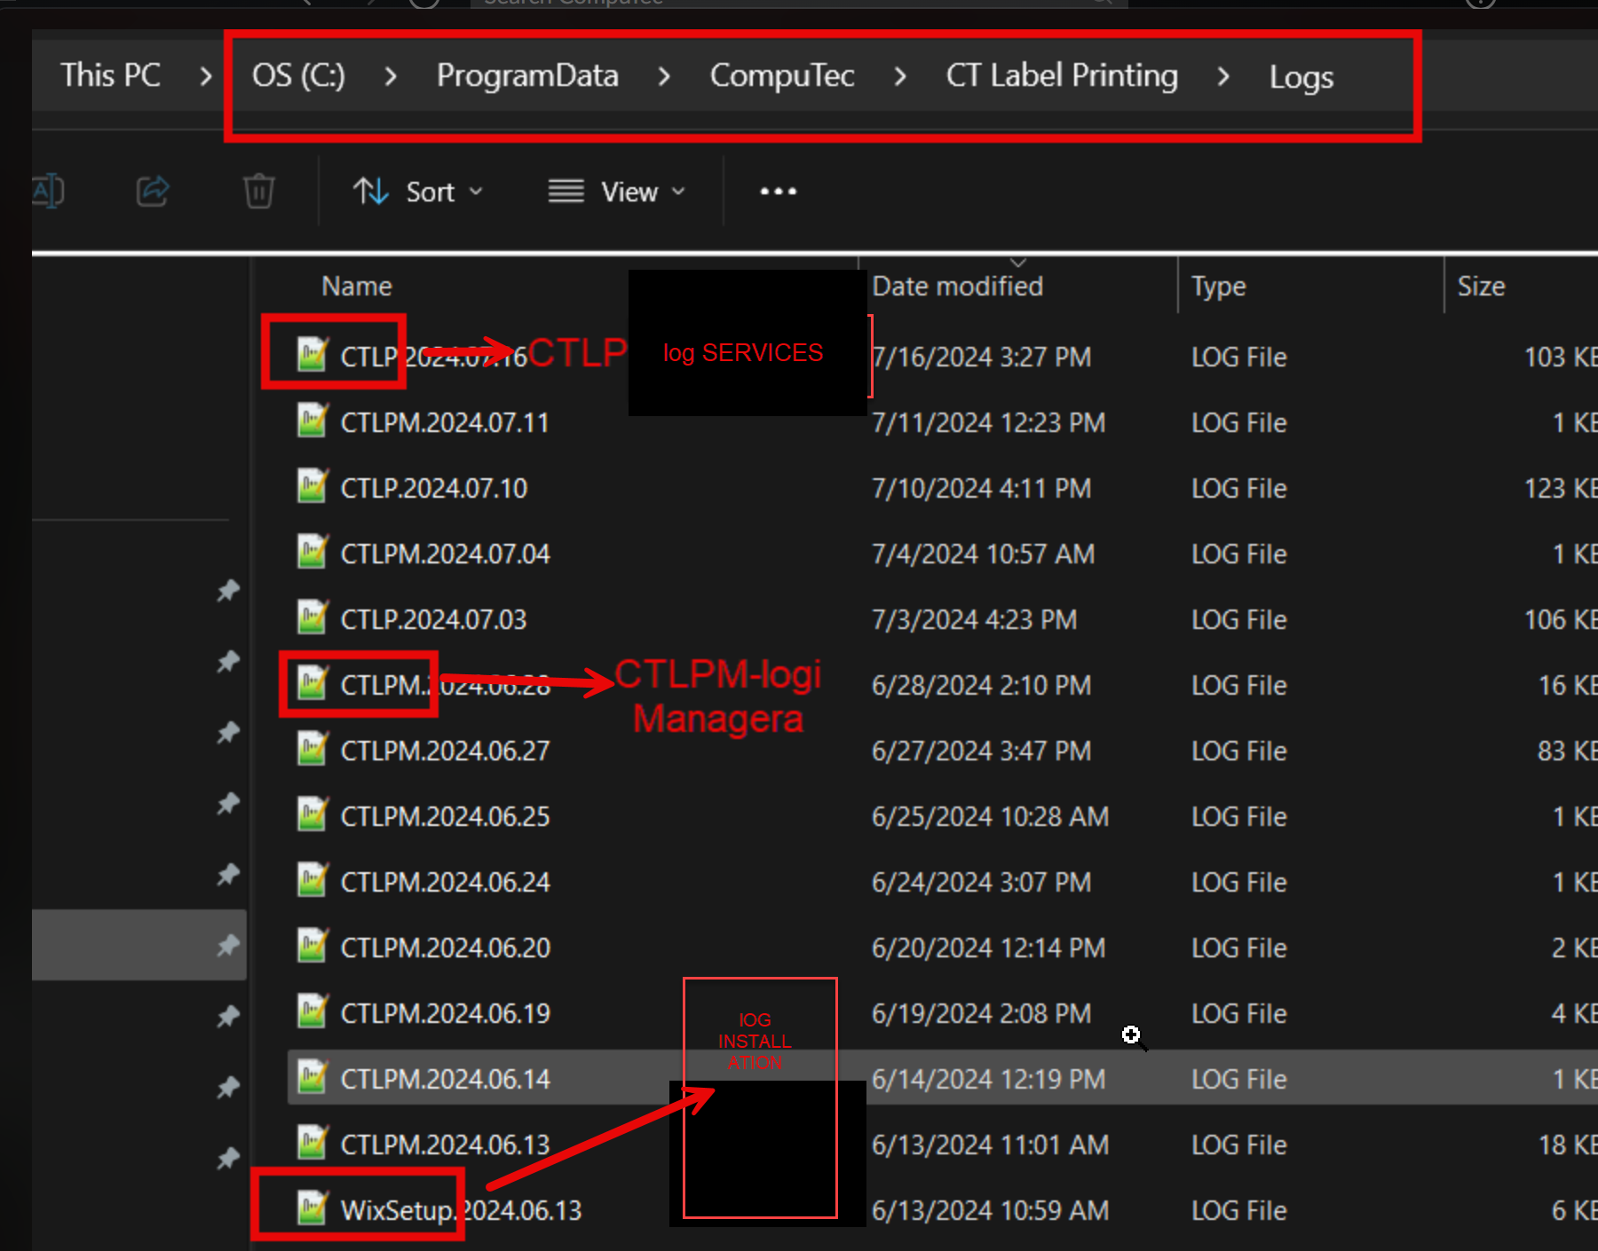Select the CTLPM.2024.06.27 log file icon

312,750
